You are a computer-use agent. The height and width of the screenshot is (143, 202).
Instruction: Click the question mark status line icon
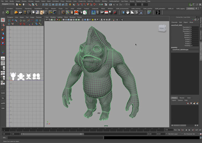[66, 5]
